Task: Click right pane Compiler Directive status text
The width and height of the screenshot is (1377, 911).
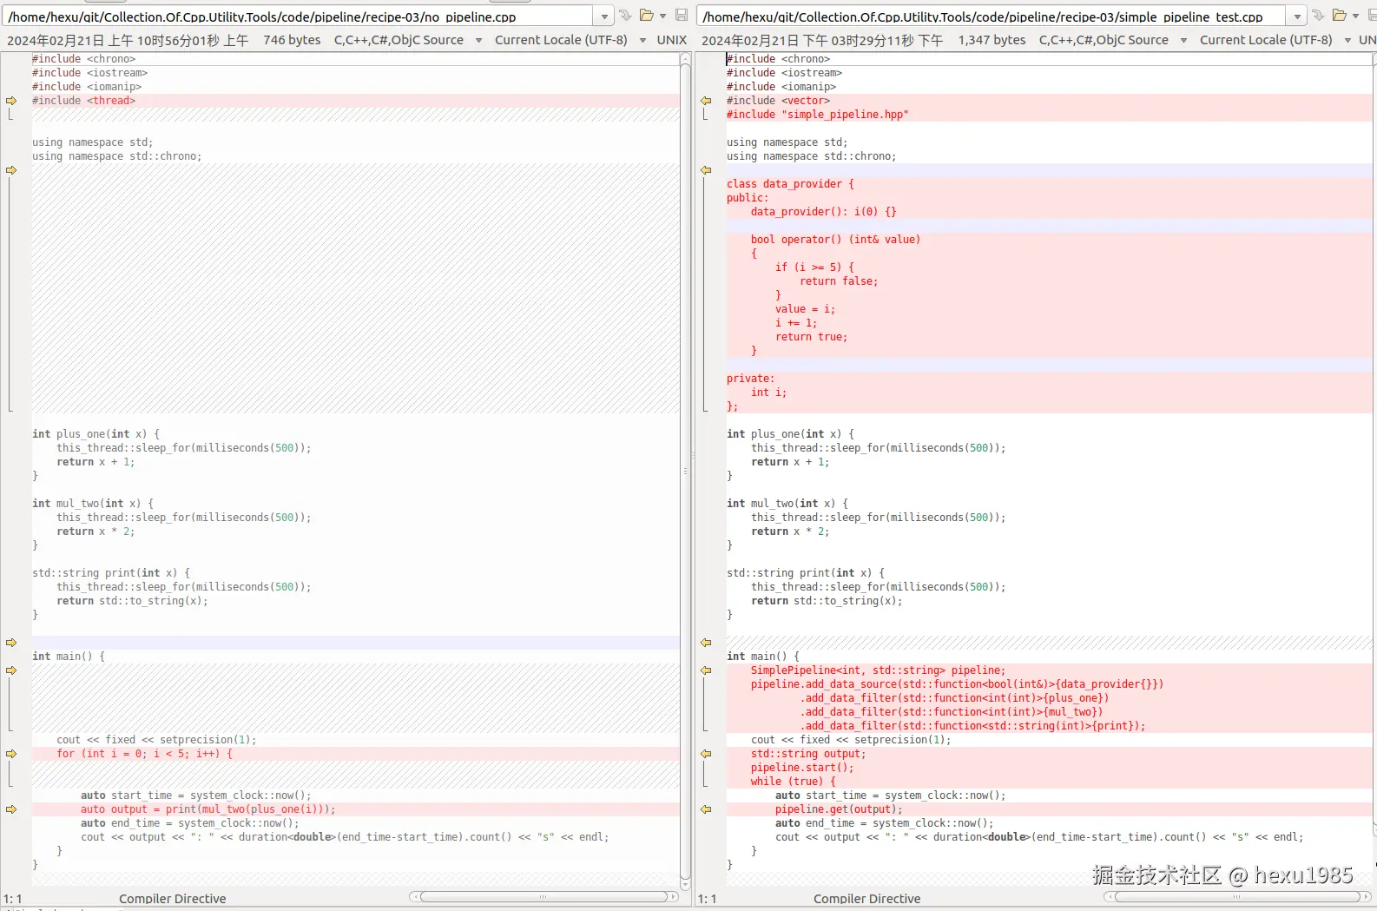Action: tap(866, 899)
